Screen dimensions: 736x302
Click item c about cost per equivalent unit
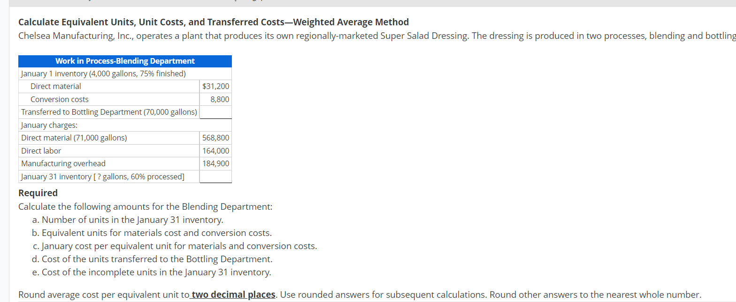point(174,246)
